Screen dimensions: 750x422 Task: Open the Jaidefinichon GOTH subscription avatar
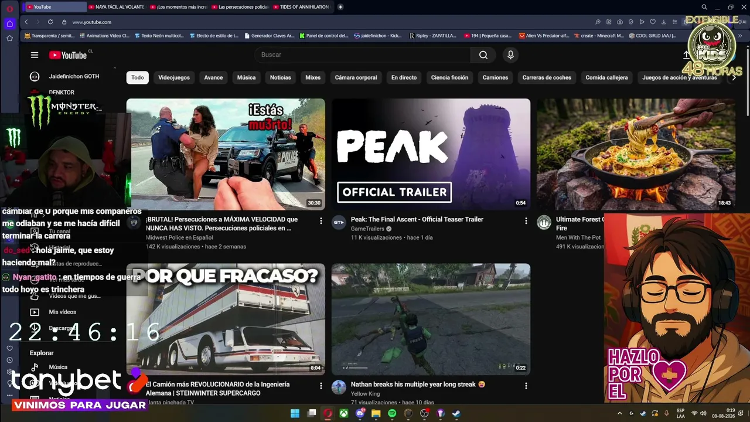[x=35, y=77]
